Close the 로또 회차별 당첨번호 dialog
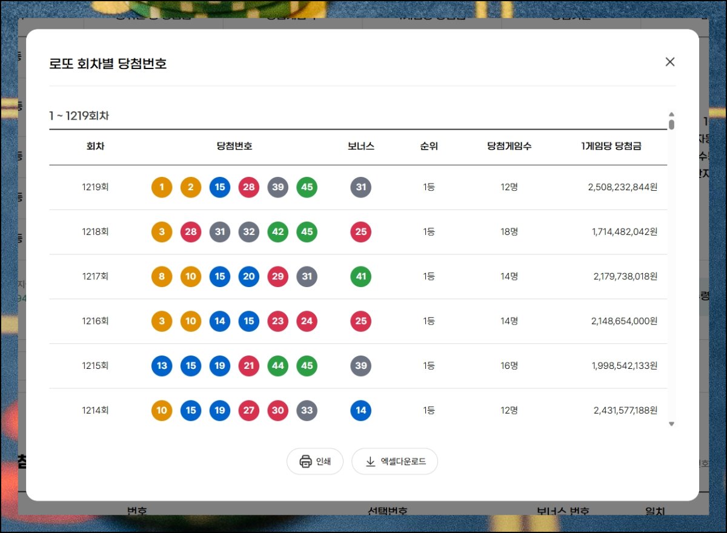Viewport: 727px width, 533px height. 669,62
